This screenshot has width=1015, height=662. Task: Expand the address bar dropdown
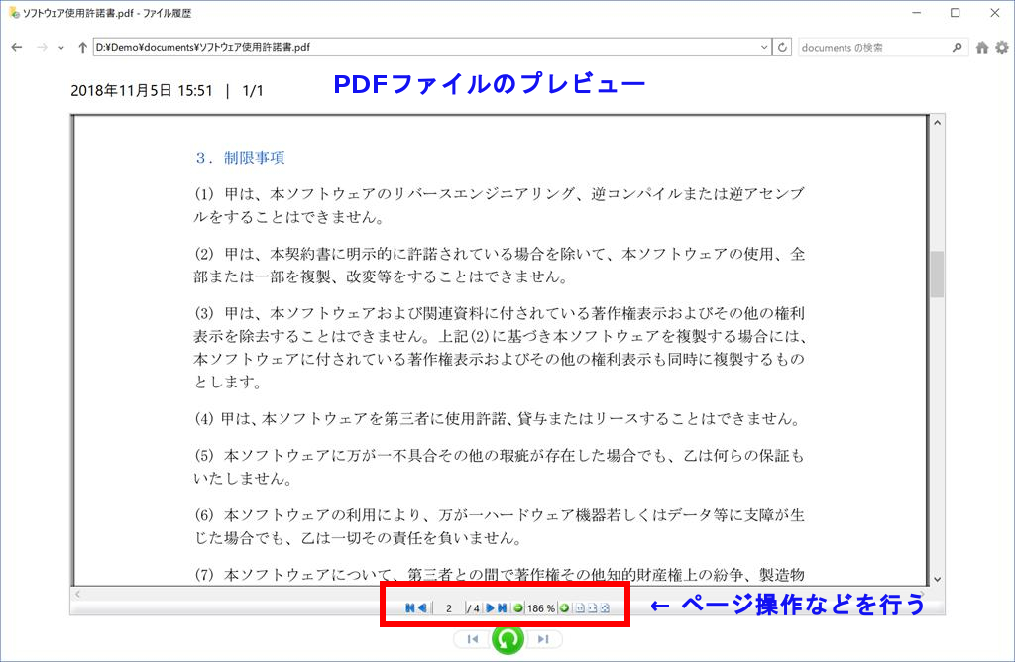pyautogui.click(x=763, y=47)
